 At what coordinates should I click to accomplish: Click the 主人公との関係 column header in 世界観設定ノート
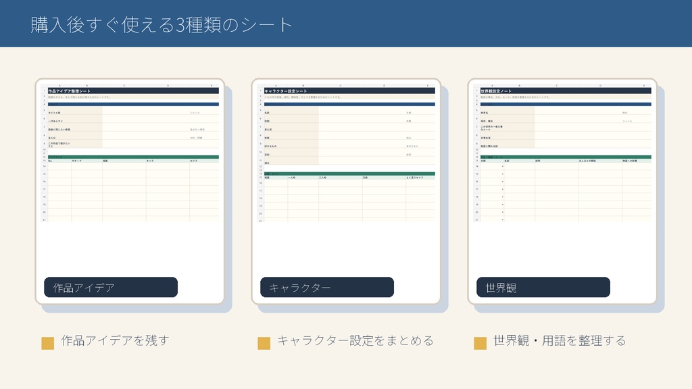click(x=600, y=161)
